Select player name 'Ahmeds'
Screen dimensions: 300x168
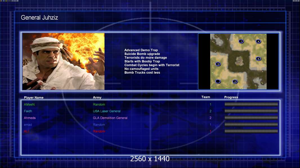(x=30, y=118)
